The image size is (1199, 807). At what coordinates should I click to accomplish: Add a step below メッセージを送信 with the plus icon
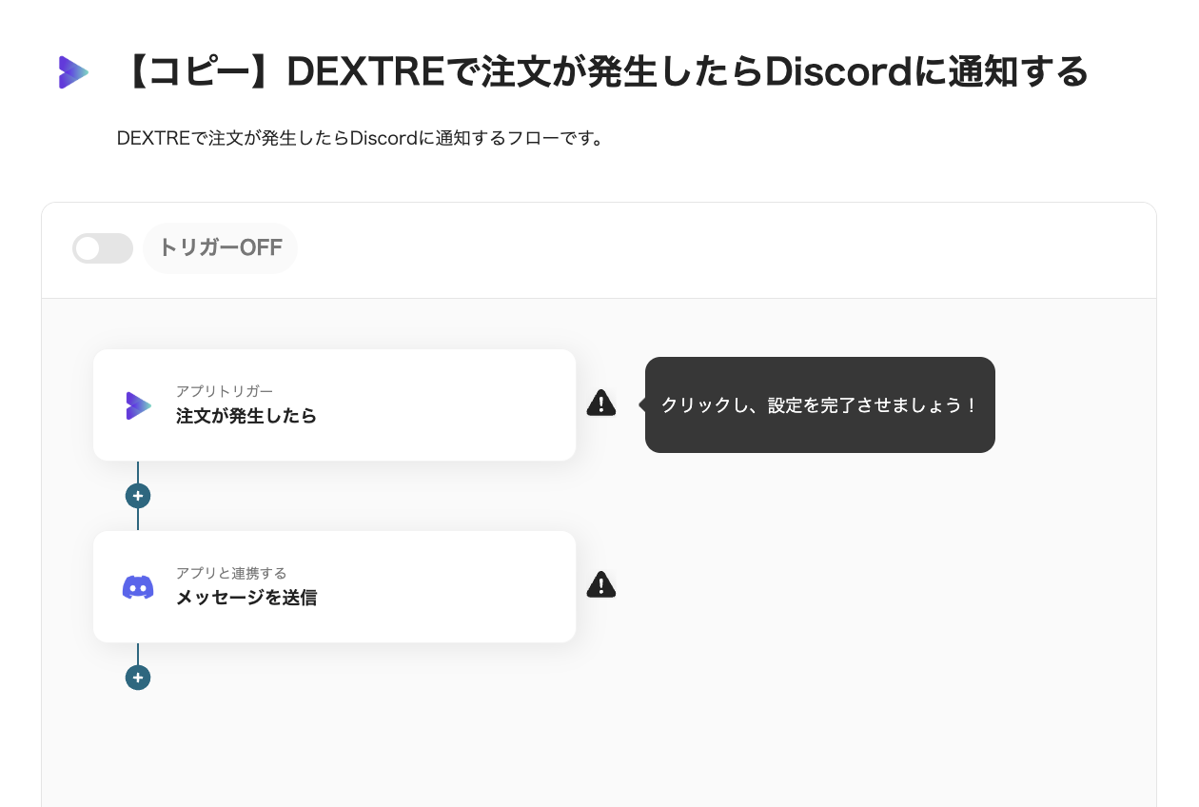pos(138,678)
